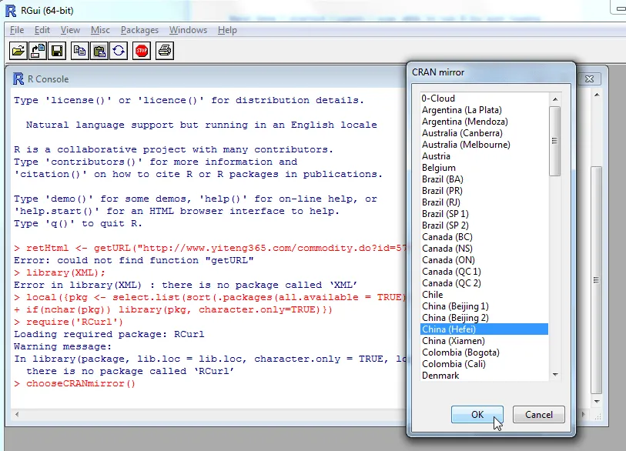Click the R logo in the RGui title bar
Viewport: 626px width, 451px height.
click(11, 11)
